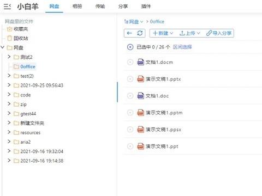Open file name 演示文稿1.ppsx
Screen dimensions: 262x196
(x=163, y=130)
